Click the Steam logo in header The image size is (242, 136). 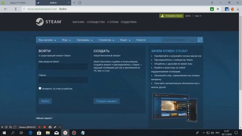(49, 22)
